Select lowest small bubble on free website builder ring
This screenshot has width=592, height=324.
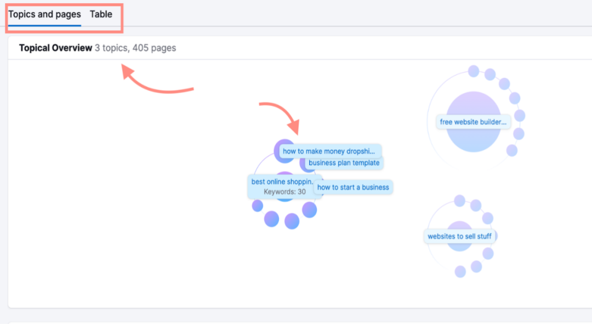(511, 150)
